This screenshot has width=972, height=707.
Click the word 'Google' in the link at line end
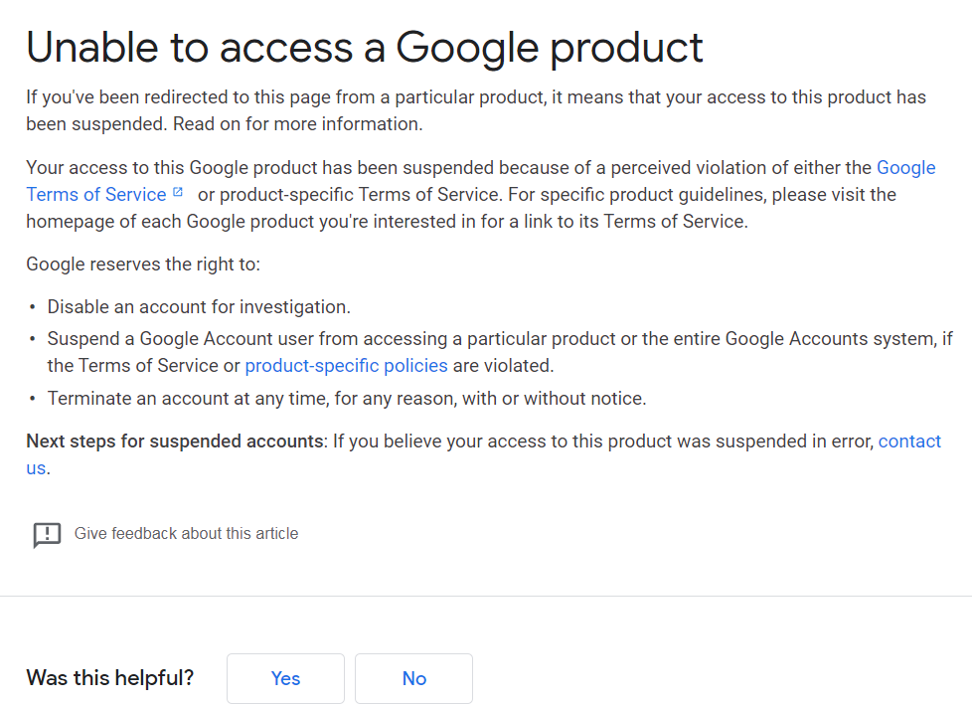pyautogui.click(x=905, y=167)
